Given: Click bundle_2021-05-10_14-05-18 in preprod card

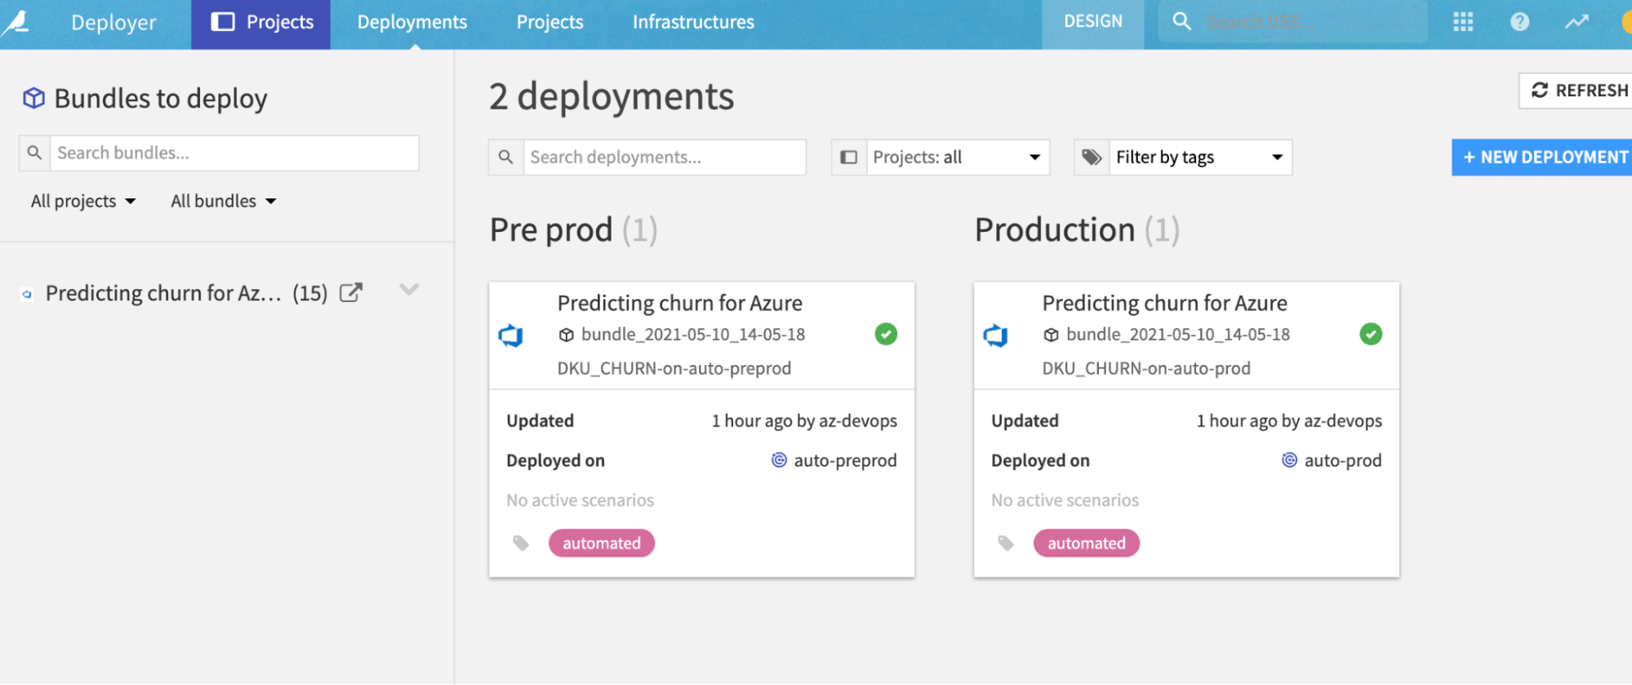Looking at the screenshot, I should point(693,335).
